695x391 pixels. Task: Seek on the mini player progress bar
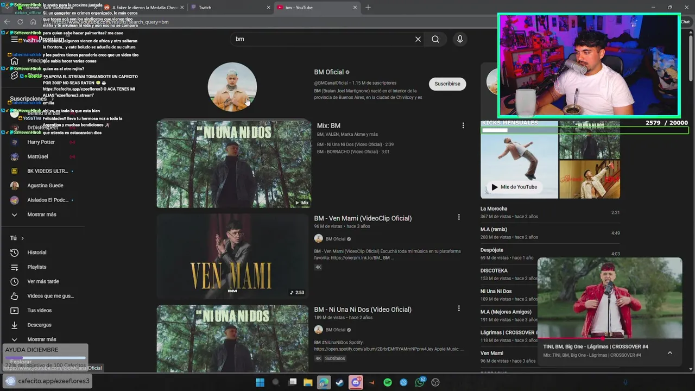point(610,338)
